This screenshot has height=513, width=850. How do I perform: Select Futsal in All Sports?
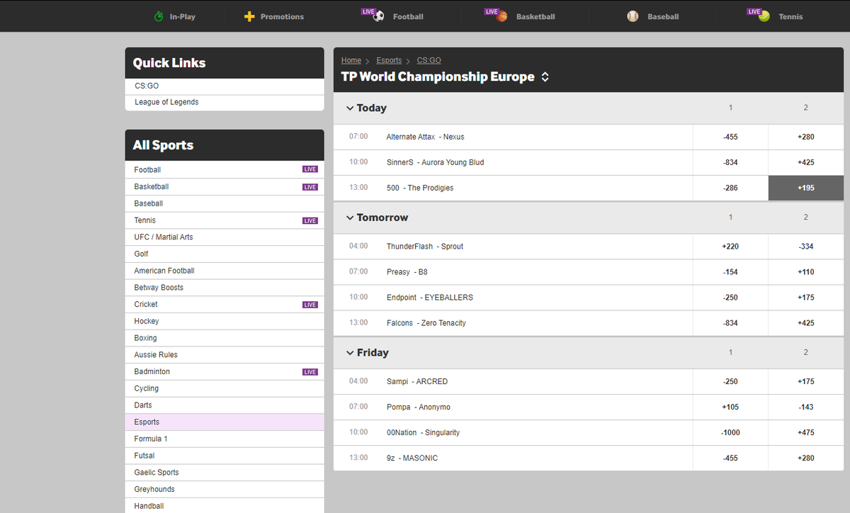click(225, 456)
